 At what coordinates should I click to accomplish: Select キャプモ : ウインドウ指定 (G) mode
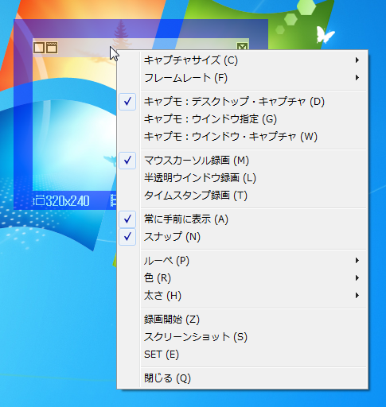[x=242, y=119]
